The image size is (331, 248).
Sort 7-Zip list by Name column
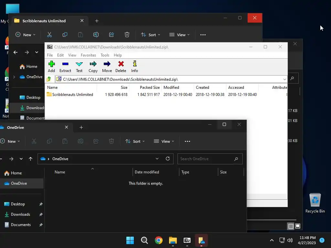[52, 87]
